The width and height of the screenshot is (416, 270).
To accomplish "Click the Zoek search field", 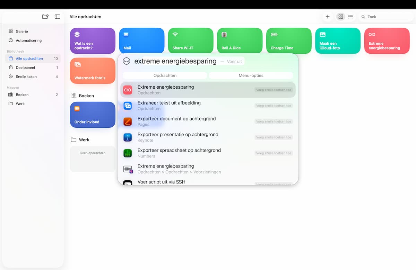I will tap(387, 17).
